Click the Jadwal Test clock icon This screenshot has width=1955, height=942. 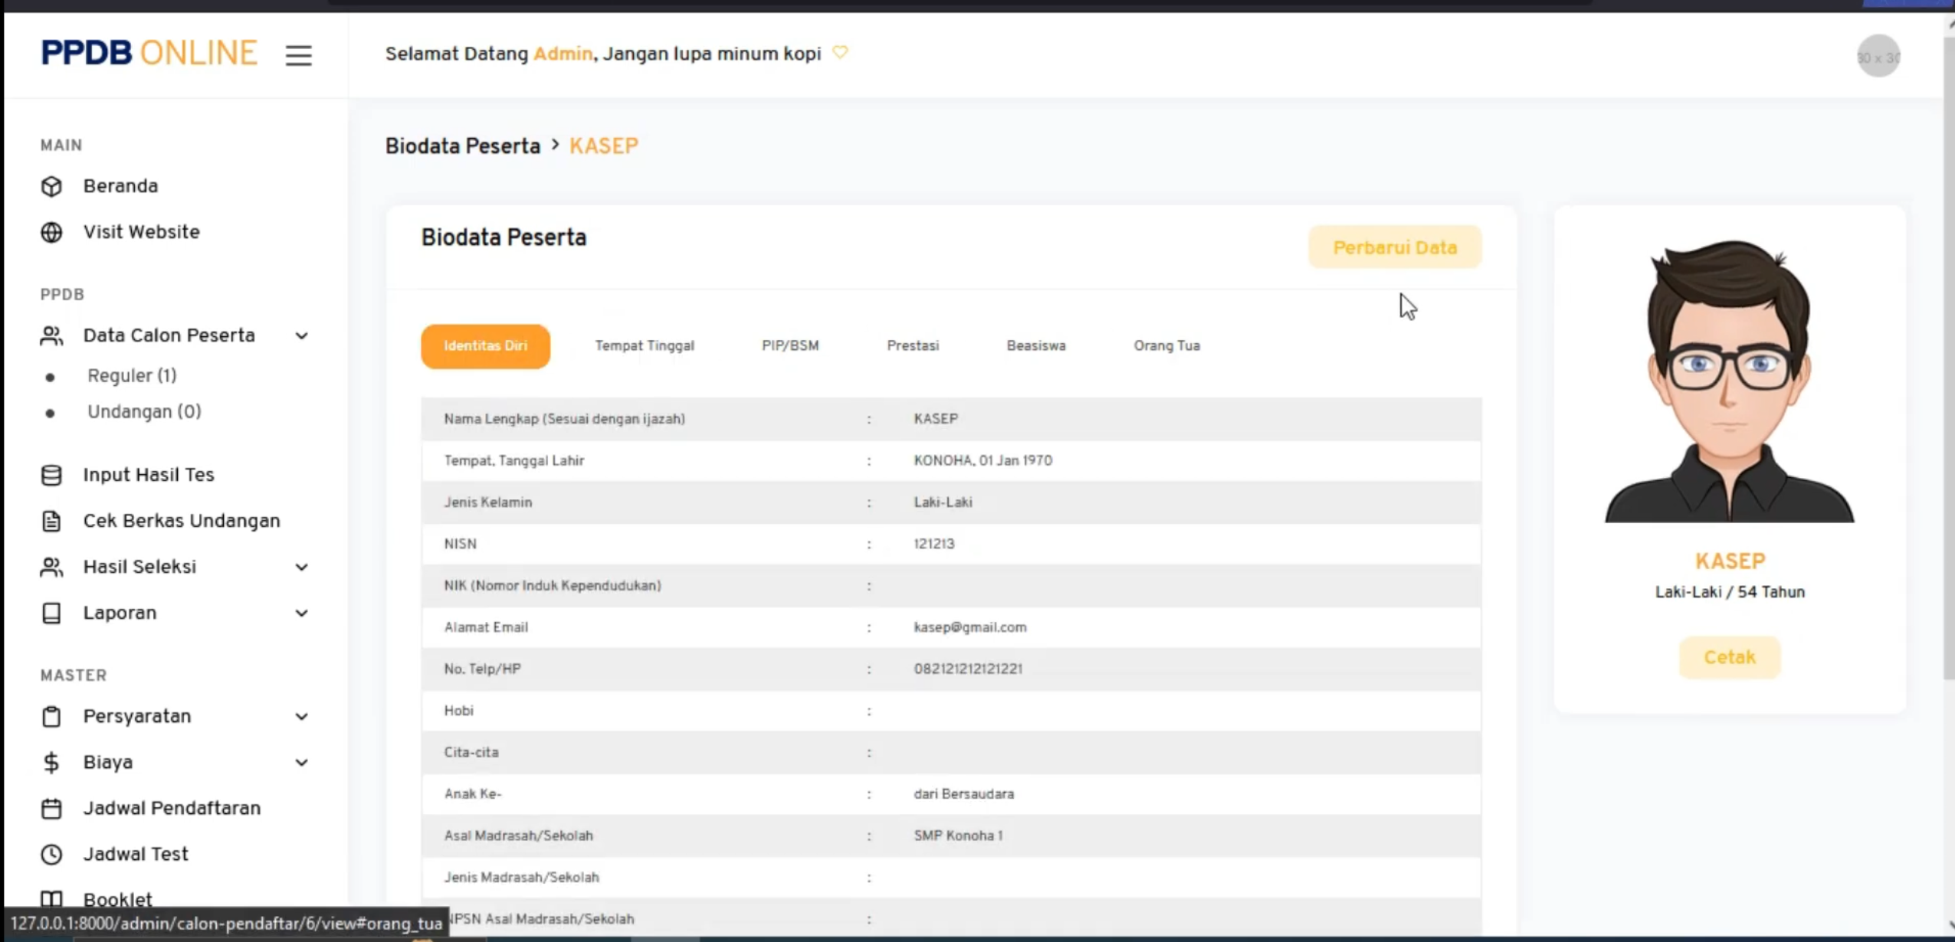(51, 854)
